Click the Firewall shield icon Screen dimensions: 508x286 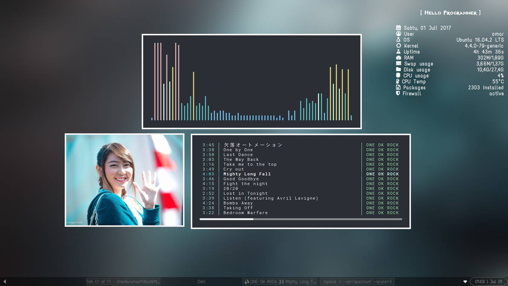(398, 93)
